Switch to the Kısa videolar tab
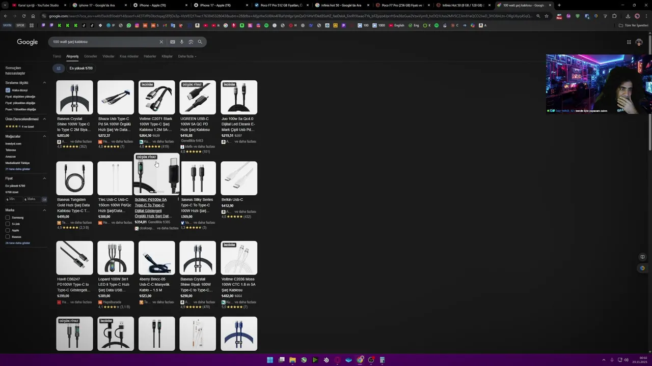Image resolution: width=652 pixels, height=366 pixels. pyautogui.click(x=129, y=56)
